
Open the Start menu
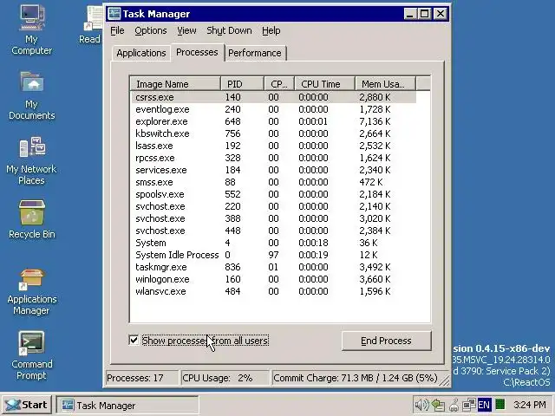tap(27, 405)
